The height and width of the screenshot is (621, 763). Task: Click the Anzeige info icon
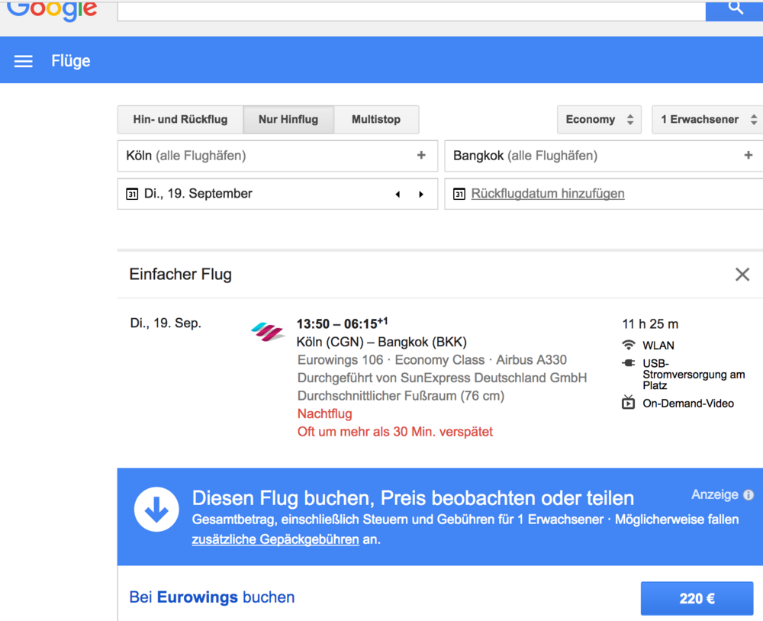click(x=749, y=495)
